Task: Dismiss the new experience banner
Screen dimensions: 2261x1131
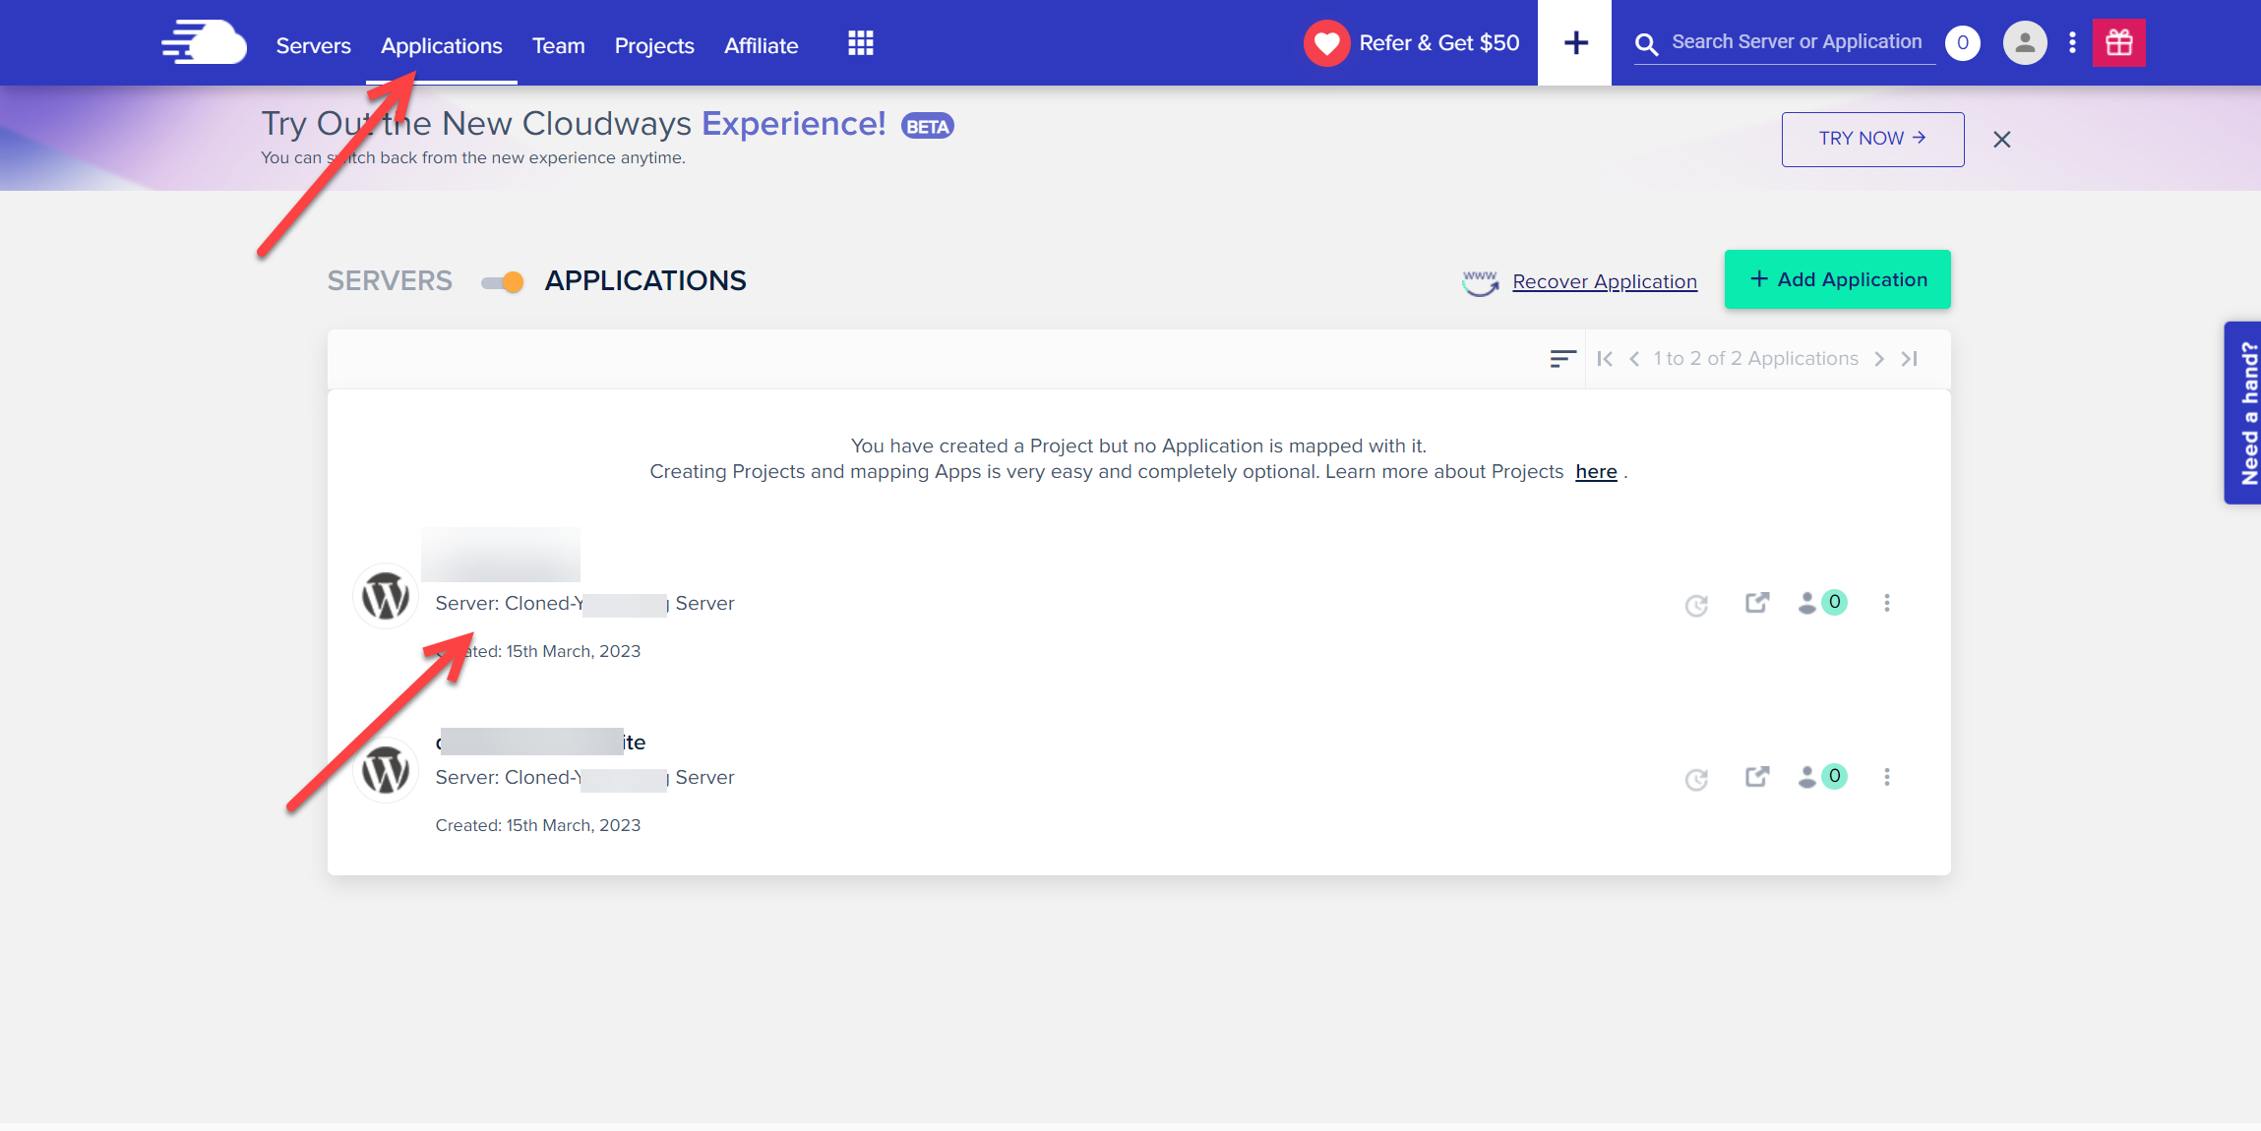Action: (x=2001, y=140)
